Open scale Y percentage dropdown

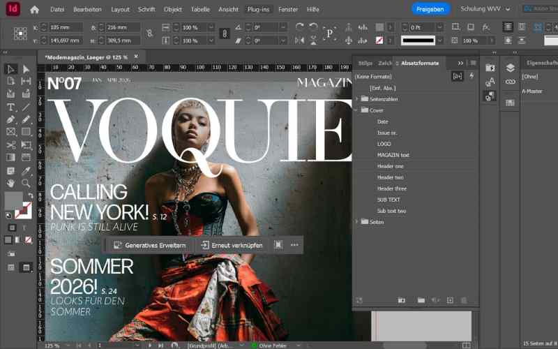tap(211, 40)
